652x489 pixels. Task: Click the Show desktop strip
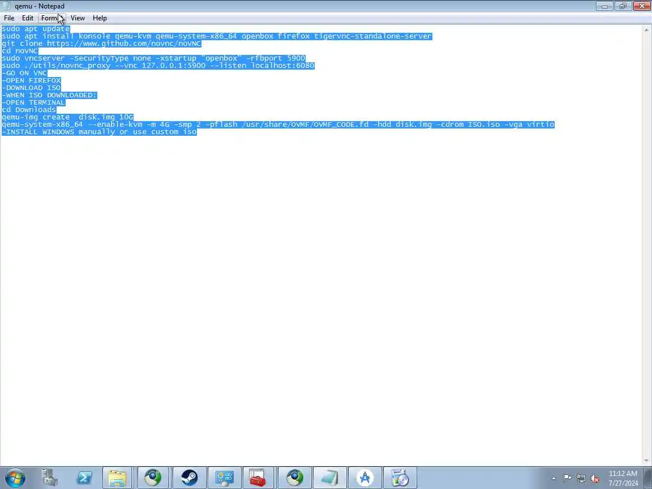click(648, 478)
